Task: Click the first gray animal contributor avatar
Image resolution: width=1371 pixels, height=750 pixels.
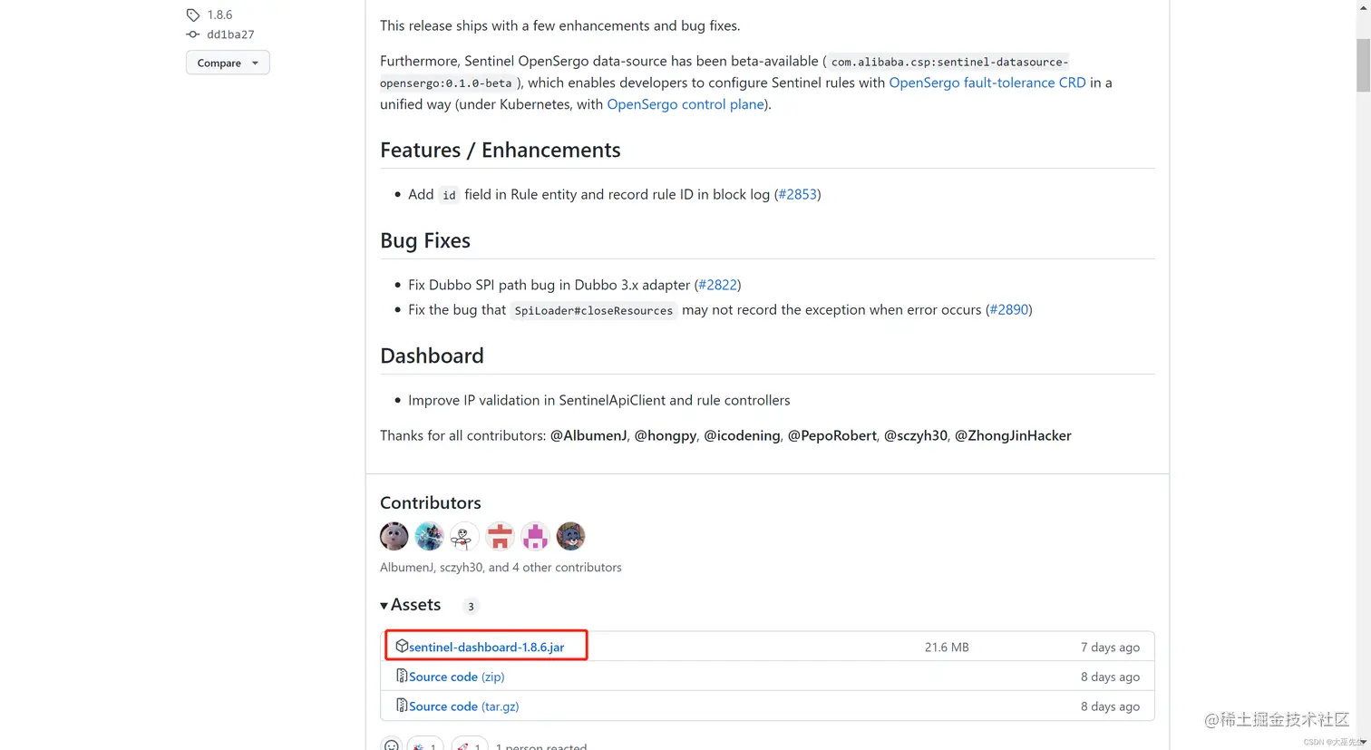Action: (x=394, y=536)
